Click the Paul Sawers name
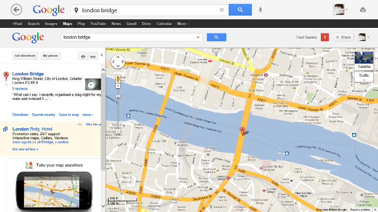378x212 pixels. pos(306,37)
